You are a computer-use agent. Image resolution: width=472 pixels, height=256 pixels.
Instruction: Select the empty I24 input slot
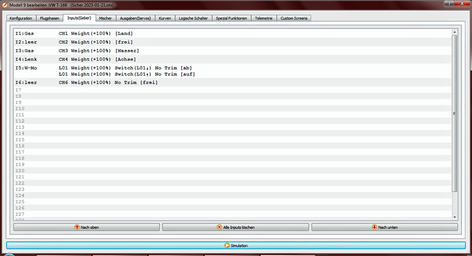click(x=232, y=196)
